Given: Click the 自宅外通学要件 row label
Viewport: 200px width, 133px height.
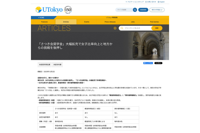Looking at the screenshot, I should (x=45, y=117).
